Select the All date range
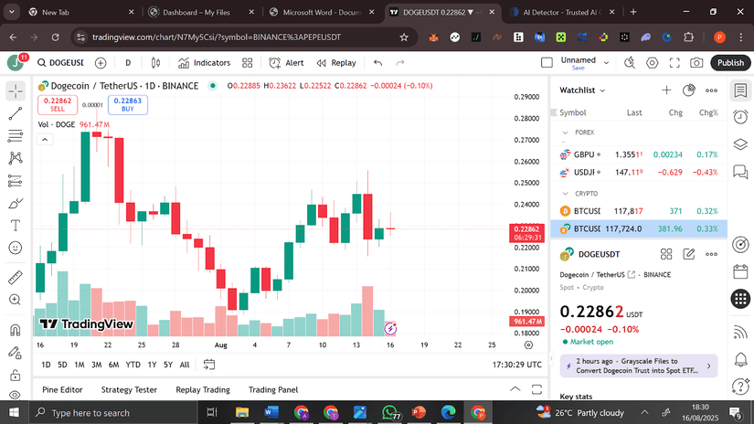The height and width of the screenshot is (424, 754). 185,365
